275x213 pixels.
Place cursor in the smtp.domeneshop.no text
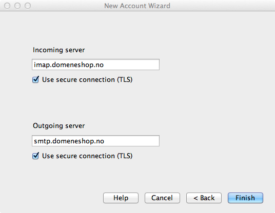69,141
